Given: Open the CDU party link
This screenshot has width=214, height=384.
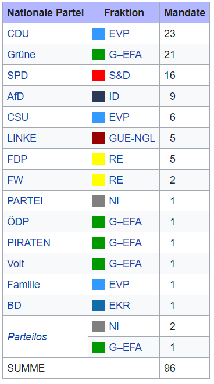Looking at the screenshot, I should point(18,34).
